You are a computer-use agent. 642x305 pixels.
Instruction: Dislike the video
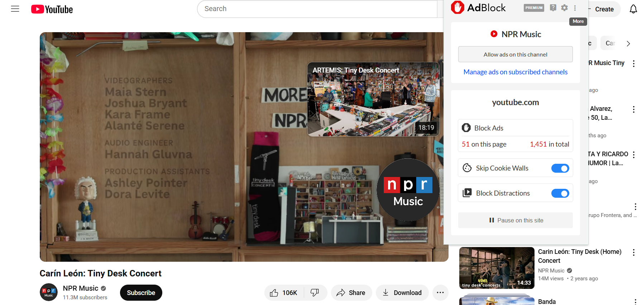pos(315,293)
